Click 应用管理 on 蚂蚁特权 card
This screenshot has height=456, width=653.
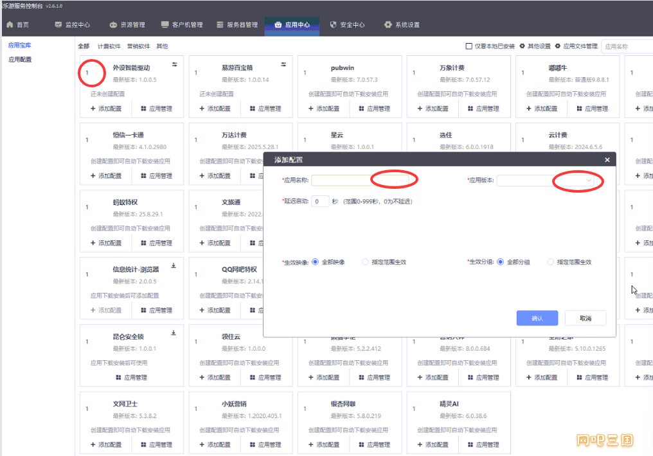pyautogui.click(x=157, y=243)
